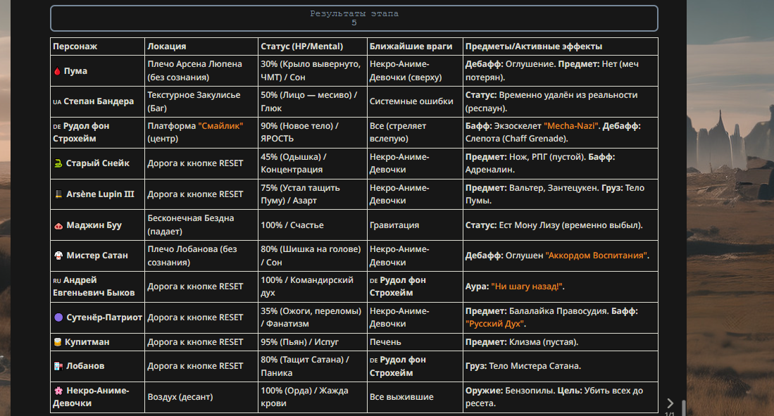Click the afro icon beside Мистер Сатан

[58, 256]
